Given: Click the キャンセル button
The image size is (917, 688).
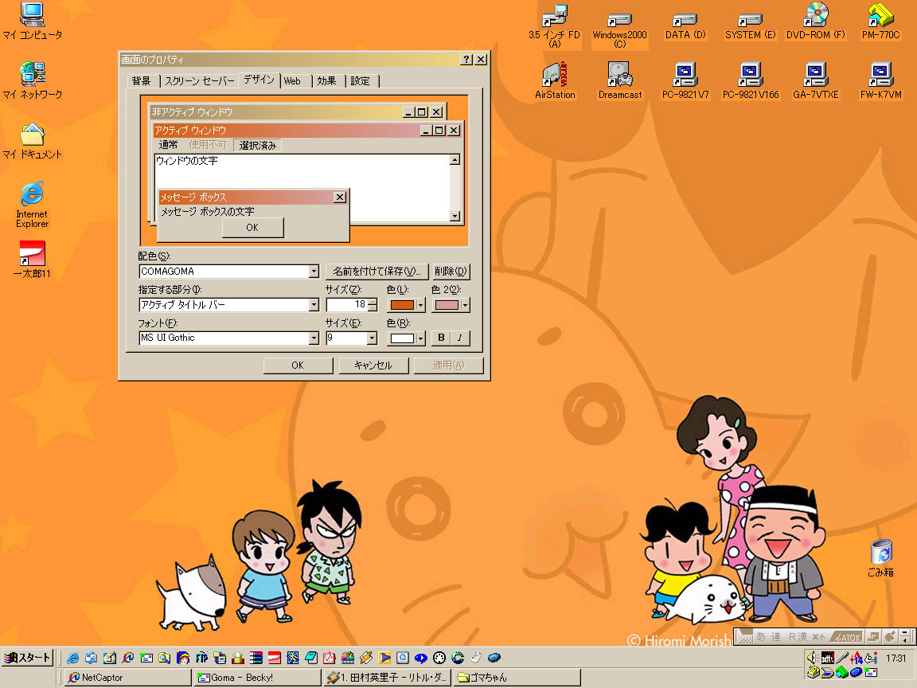Looking at the screenshot, I should (x=373, y=365).
